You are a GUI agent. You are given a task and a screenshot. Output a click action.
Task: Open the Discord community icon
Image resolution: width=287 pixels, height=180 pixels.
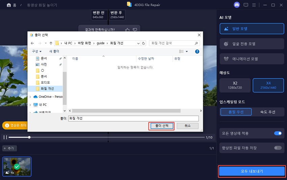pyautogui.click(x=237, y=5)
